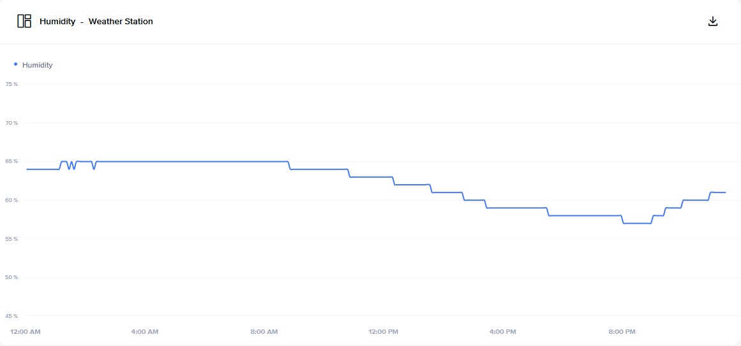741x346 pixels.
Task: Click the 70 % y-axis label
Action: tap(12, 123)
